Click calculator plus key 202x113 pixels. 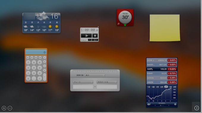click(45, 70)
